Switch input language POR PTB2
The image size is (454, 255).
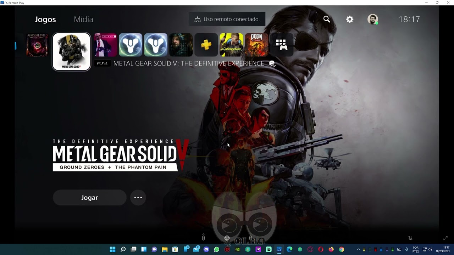[x=416, y=249]
